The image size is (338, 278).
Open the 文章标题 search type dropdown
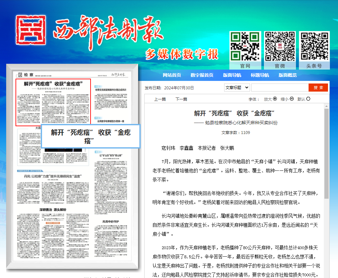coord(237,88)
